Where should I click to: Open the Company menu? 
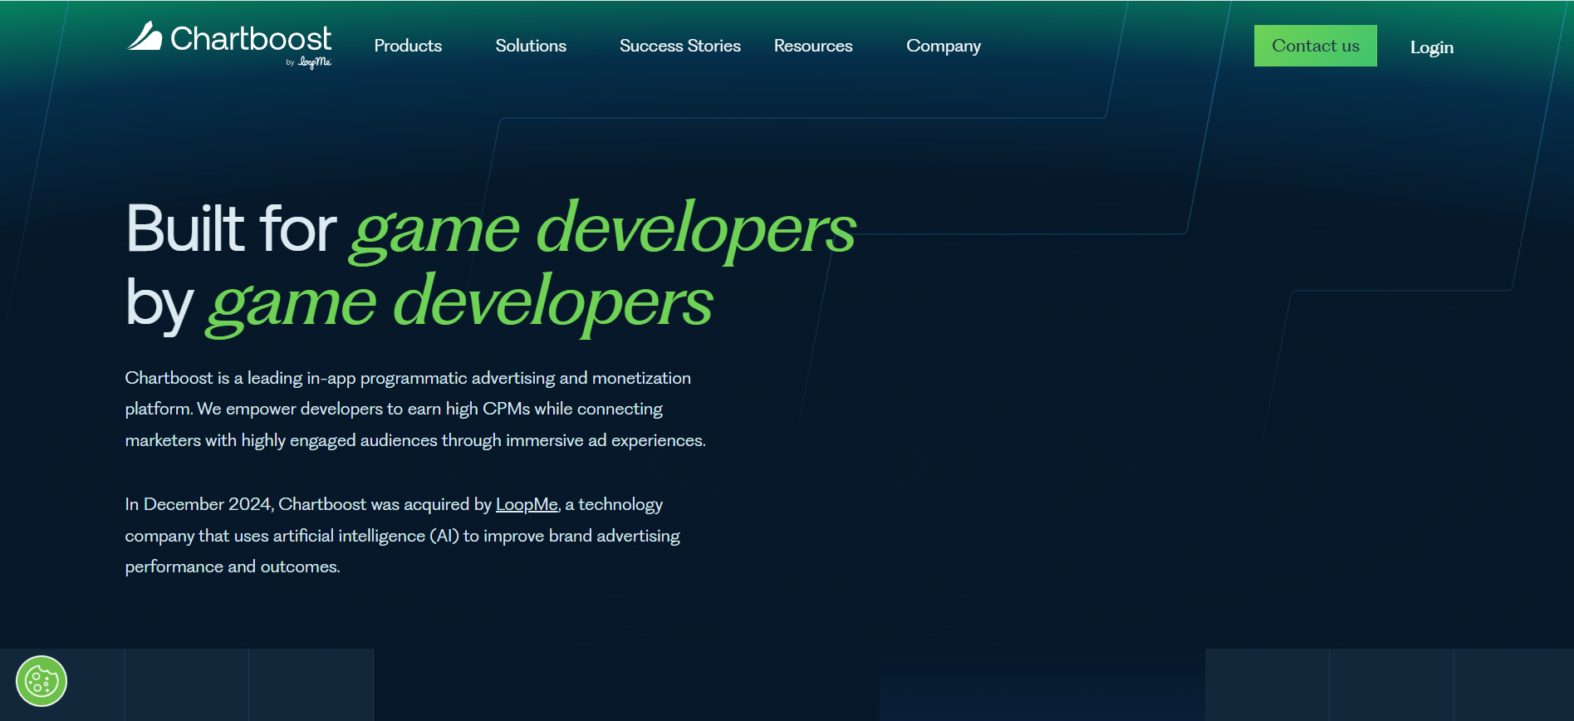pos(943,46)
